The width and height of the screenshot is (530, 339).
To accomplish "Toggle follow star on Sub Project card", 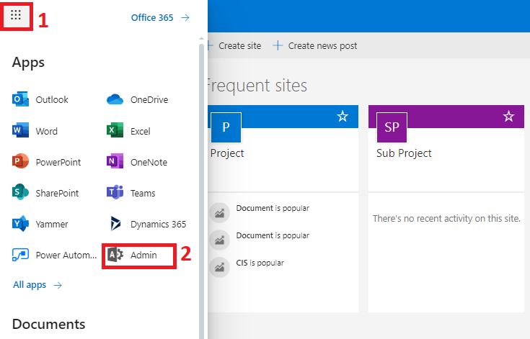I will (x=508, y=117).
